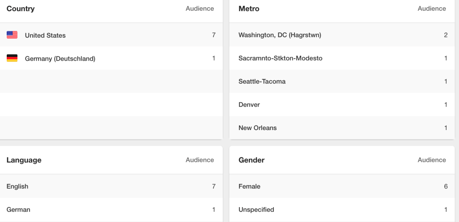Select the Denver metro row
The image size is (459, 222).
(x=342, y=104)
